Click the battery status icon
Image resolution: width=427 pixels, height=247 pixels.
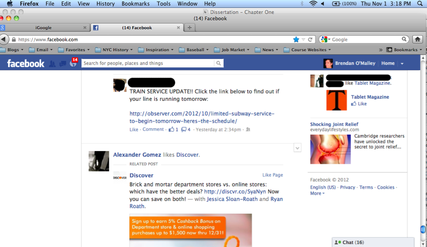tap(336, 4)
